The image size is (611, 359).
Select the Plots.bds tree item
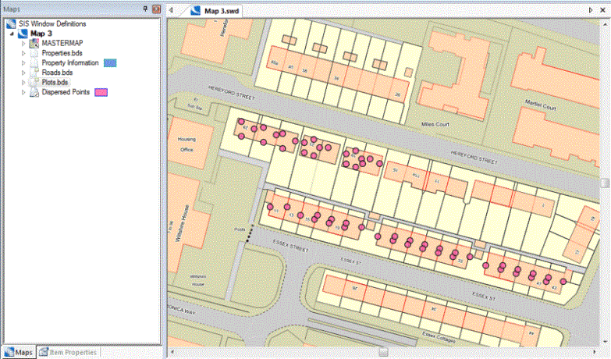point(55,82)
